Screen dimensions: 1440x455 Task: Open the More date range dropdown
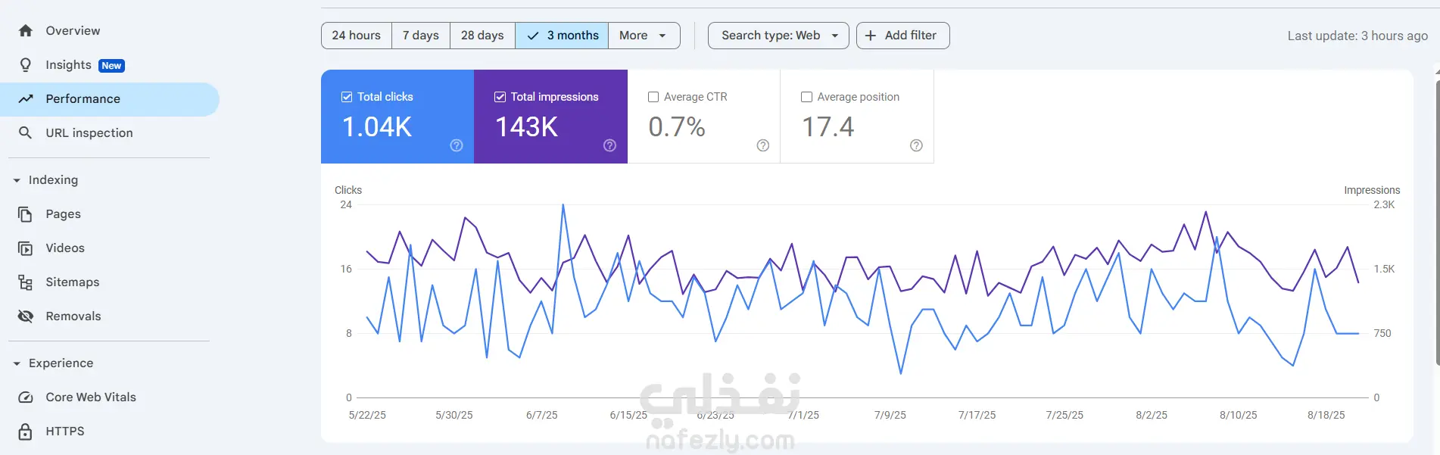click(644, 36)
